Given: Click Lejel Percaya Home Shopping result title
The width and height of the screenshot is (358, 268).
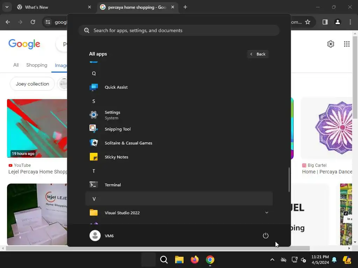Looking at the screenshot, I should (x=38, y=172).
